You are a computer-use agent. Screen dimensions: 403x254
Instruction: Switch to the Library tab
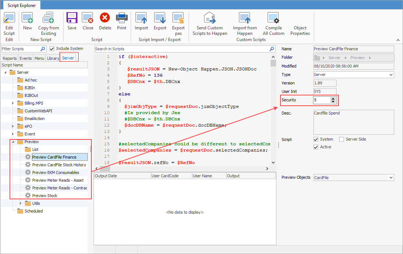click(53, 58)
